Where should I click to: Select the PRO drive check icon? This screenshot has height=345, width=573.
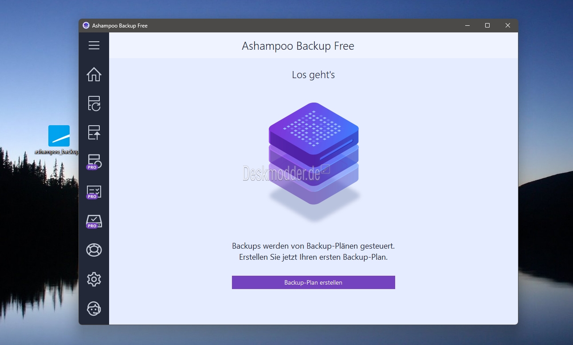tap(94, 221)
